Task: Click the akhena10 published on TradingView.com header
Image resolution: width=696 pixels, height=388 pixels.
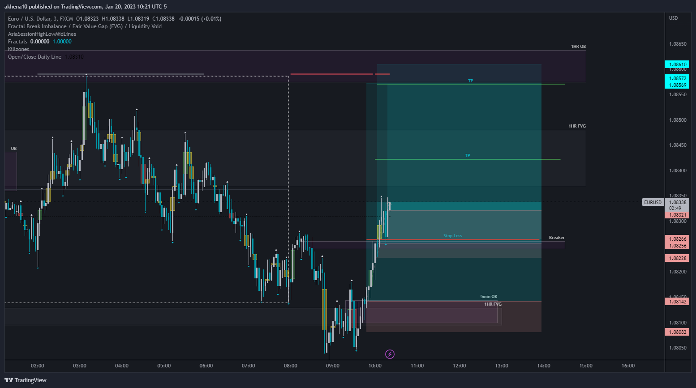Action: point(86,7)
